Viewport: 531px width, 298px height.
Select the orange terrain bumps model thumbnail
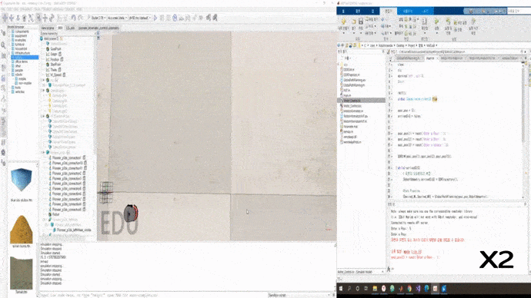coord(21,230)
